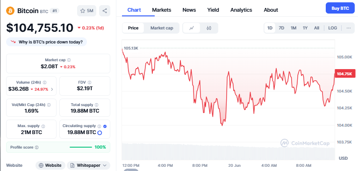358x171 pixels.
Task: Expand Volume (24h) details chevron
Action: pos(52,89)
